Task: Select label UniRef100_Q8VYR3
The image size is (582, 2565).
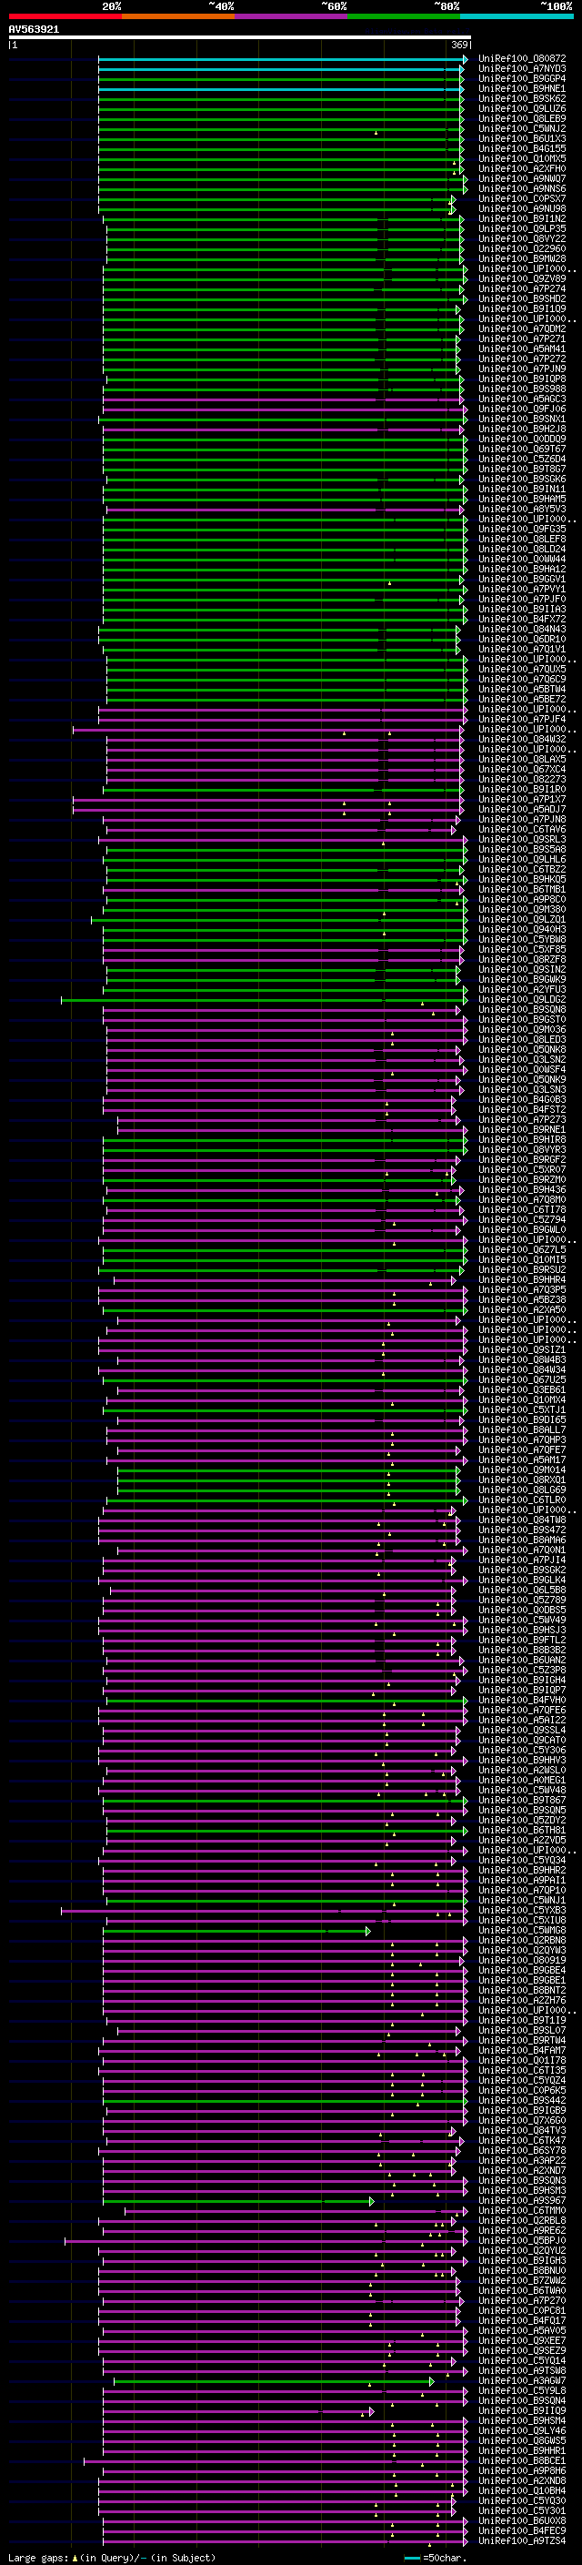Action: [522, 1150]
